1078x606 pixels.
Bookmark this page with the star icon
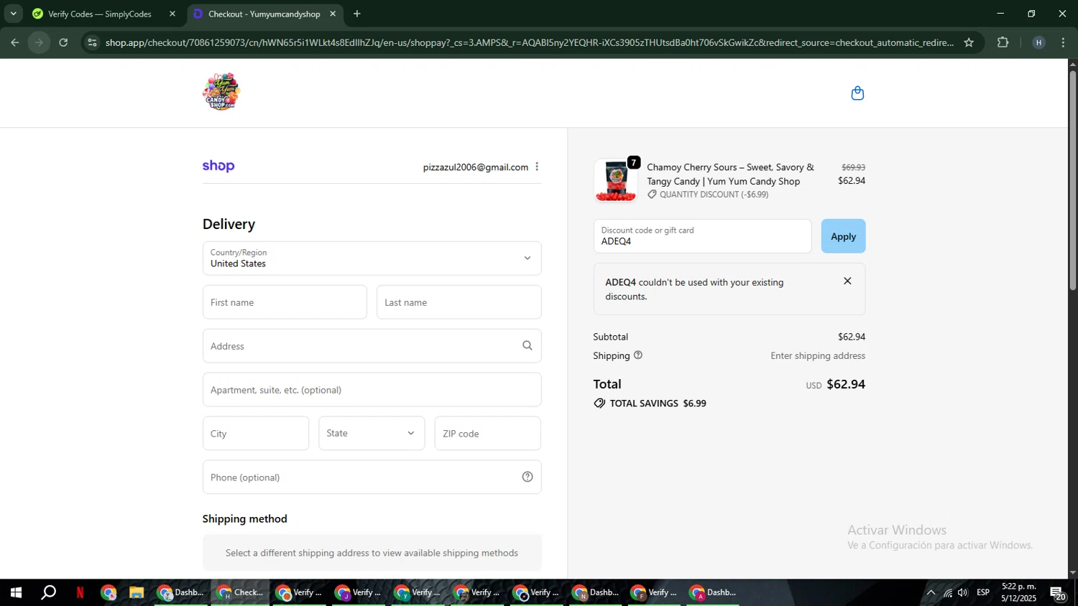click(969, 42)
